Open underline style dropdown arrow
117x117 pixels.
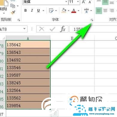pyautogui.click(x=43, y=10)
